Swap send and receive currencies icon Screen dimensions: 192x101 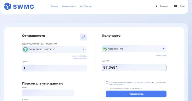point(83,37)
